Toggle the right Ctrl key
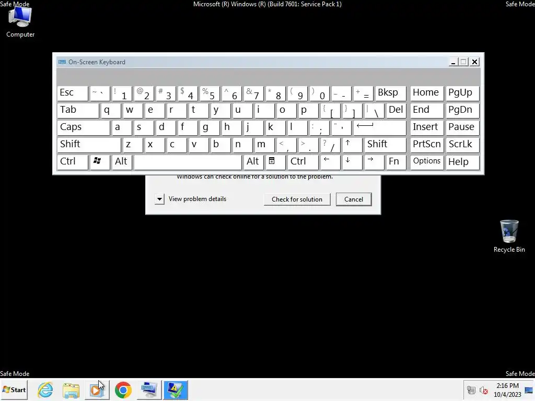Image resolution: width=535 pixels, height=401 pixels. click(303, 162)
